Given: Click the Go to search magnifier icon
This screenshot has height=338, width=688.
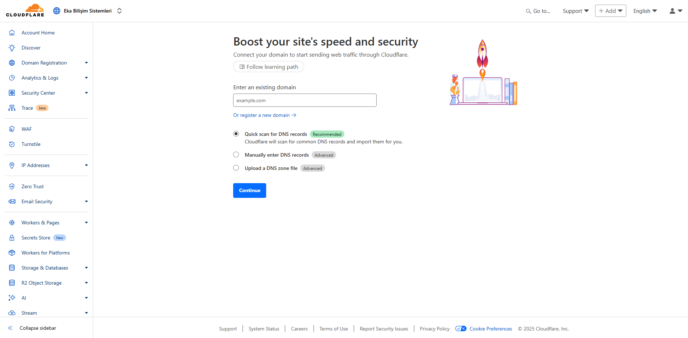Looking at the screenshot, I should pos(528,11).
